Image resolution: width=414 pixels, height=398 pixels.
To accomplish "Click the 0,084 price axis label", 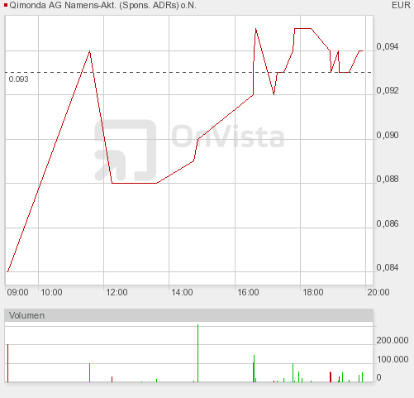I will pyautogui.click(x=388, y=267).
